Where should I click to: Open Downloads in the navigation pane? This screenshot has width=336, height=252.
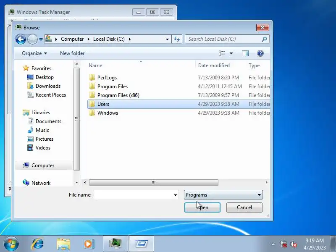pyautogui.click(x=48, y=86)
